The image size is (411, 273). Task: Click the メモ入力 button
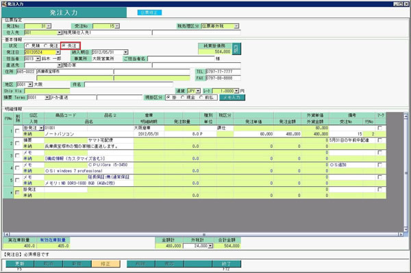[x=232, y=97]
